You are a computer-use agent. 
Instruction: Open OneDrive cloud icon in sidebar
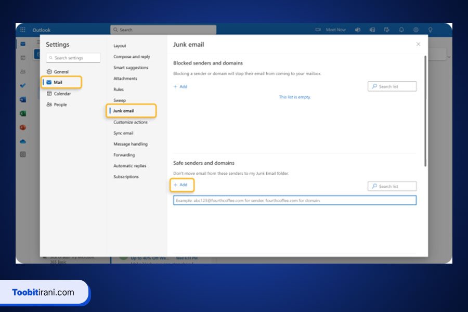coord(23,141)
